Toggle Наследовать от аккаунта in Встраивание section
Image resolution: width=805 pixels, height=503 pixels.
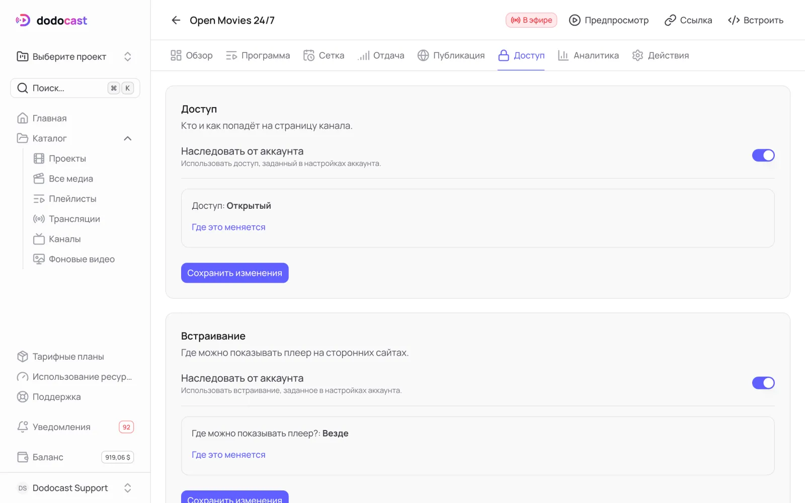tap(763, 383)
